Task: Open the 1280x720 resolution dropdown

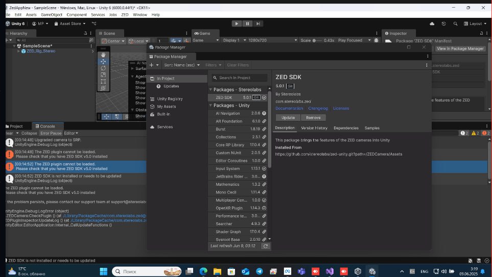Action: point(272,40)
